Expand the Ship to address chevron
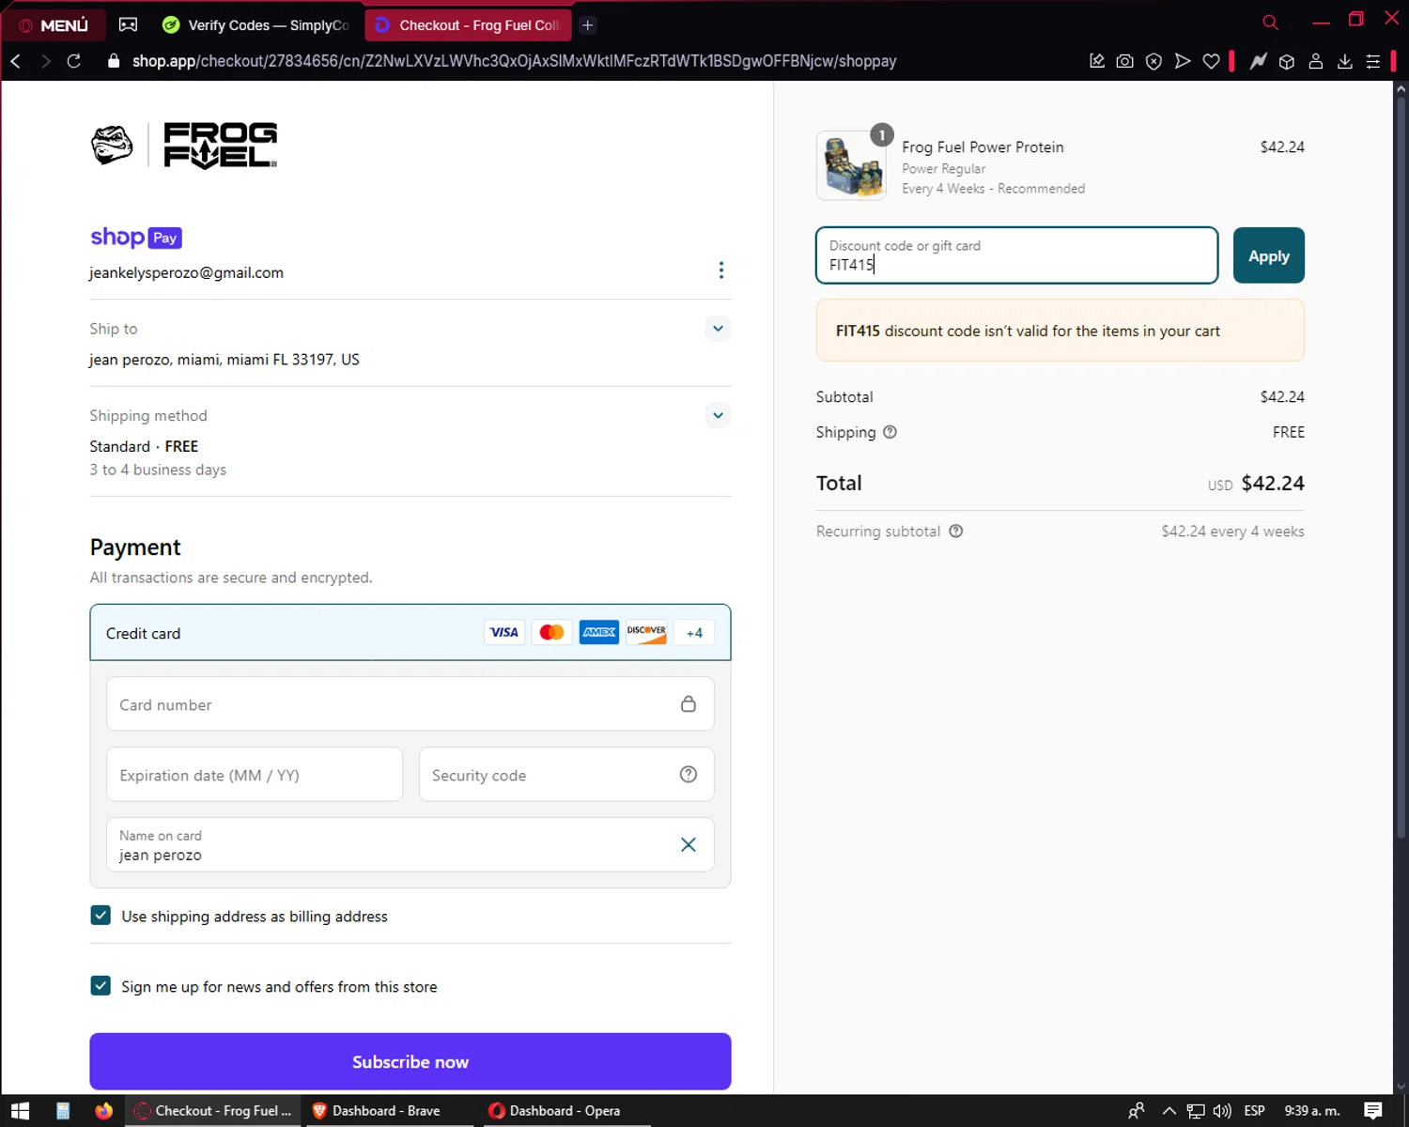1409x1127 pixels. [x=718, y=329]
